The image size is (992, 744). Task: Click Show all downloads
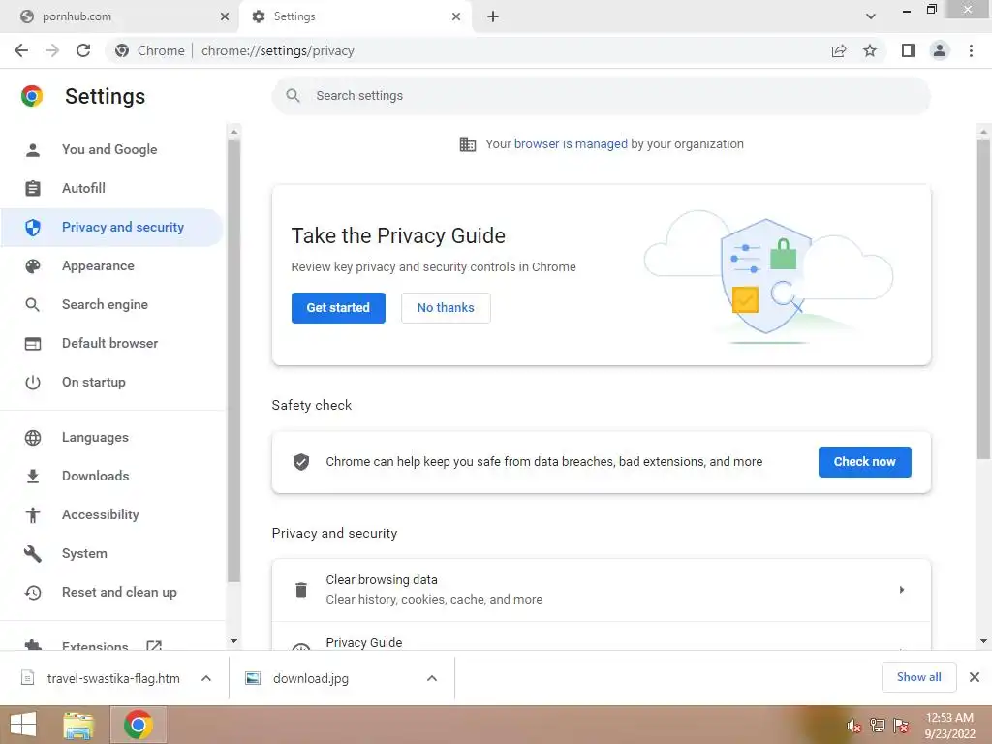918,677
